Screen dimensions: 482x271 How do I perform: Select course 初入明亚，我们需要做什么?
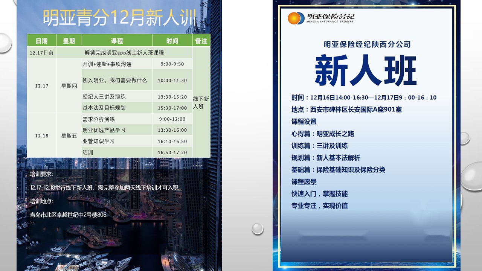tap(117, 80)
